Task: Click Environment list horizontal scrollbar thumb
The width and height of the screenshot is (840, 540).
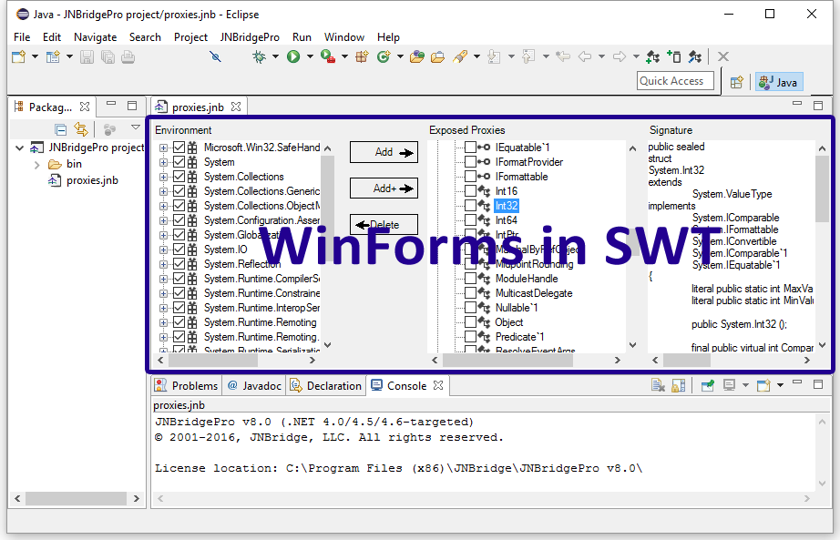Action: click(213, 361)
